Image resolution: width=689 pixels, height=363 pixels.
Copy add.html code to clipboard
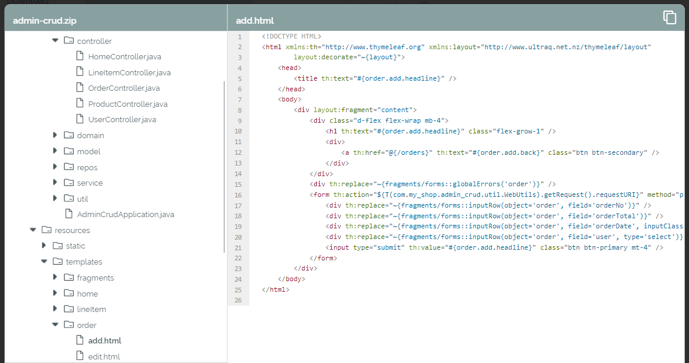click(x=669, y=18)
